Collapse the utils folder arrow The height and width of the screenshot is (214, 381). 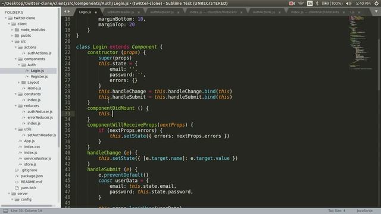tap(16, 129)
